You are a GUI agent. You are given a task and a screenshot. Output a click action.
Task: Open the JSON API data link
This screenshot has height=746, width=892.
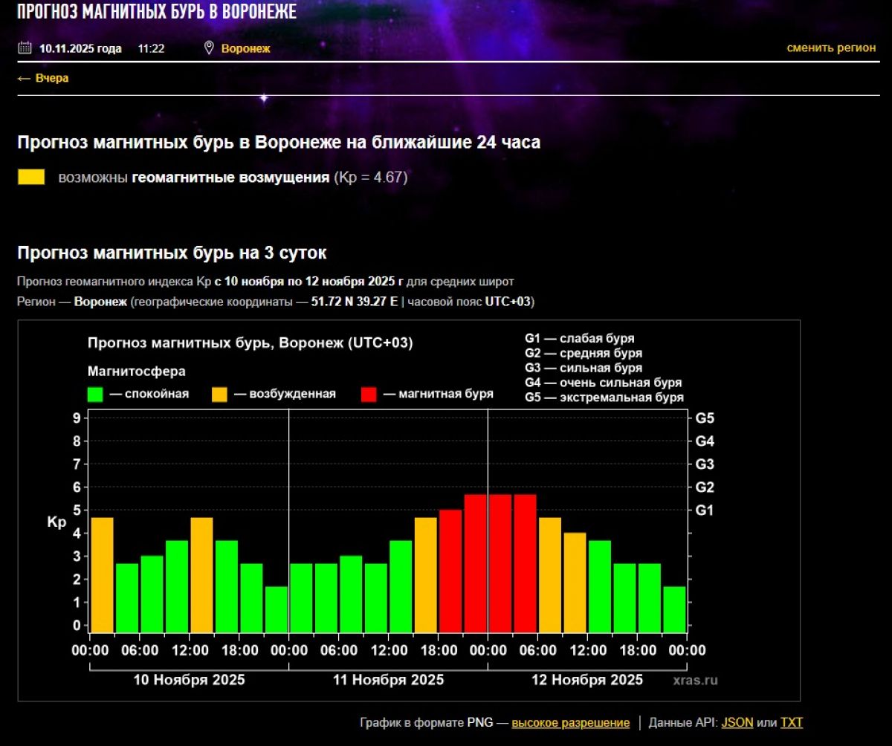737,722
